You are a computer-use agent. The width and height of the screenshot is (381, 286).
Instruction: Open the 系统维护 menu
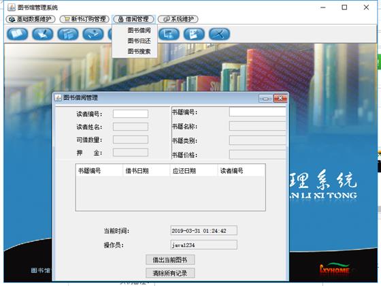pyautogui.click(x=178, y=19)
